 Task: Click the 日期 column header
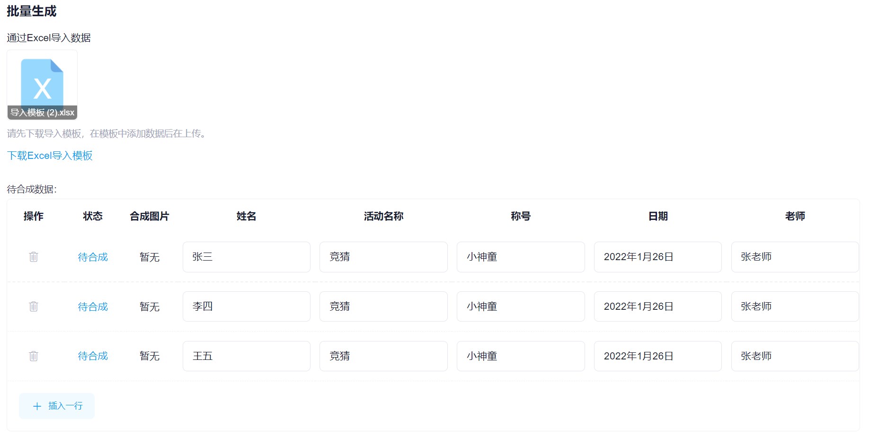(658, 216)
